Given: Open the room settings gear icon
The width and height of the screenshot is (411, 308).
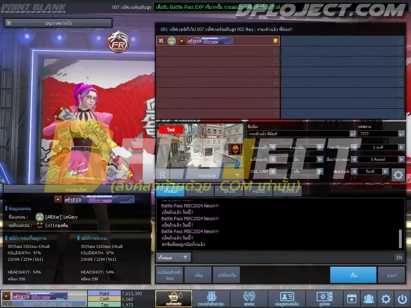Looking at the screenshot, I should [398, 175].
